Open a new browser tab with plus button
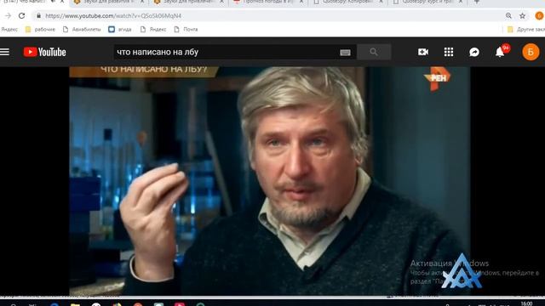Image resolution: width=545 pixels, height=306 pixels. click(x=477, y=2)
